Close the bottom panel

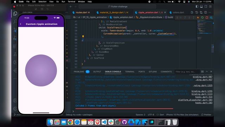(211, 72)
